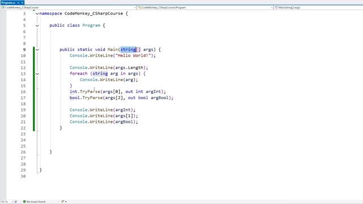The height and width of the screenshot is (204, 363).
Task: Click args[1] on line 20
Action: 124,116
